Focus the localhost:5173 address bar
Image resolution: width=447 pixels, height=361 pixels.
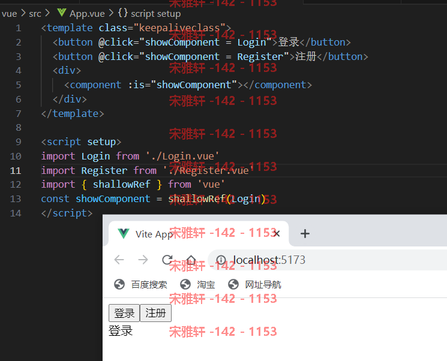[x=328, y=260]
